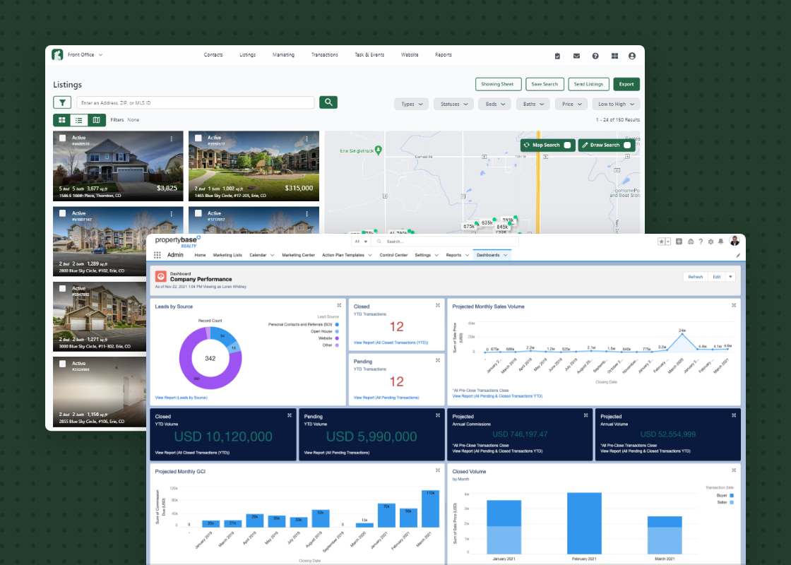Click the green search magnifier button
The width and height of the screenshot is (791, 565).
point(328,102)
